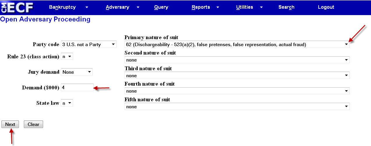Click Search in the navigation bar
The height and width of the screenshot is (146, 371).
(x=286, y=7)
